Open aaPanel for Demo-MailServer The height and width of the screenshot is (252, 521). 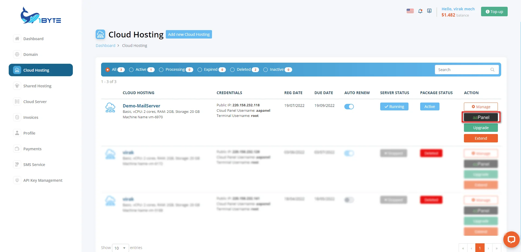point(481,117)
